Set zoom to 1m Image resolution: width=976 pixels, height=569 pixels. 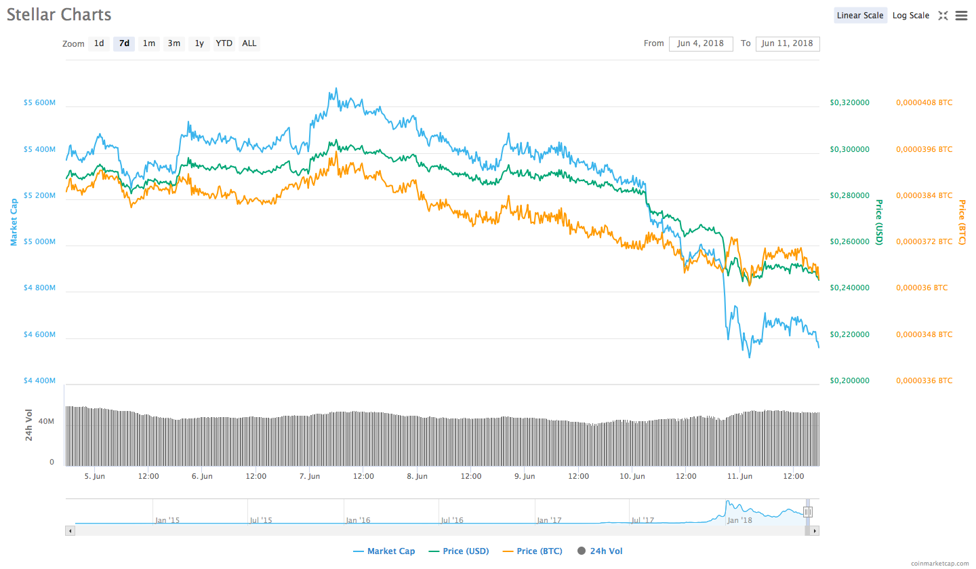click(x=149, y=43)
